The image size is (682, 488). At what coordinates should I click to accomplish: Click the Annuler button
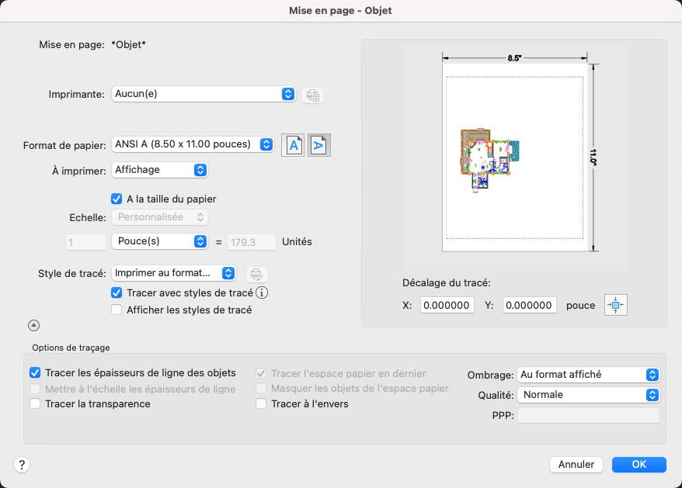pyautogui.click(x=576, y=465)
